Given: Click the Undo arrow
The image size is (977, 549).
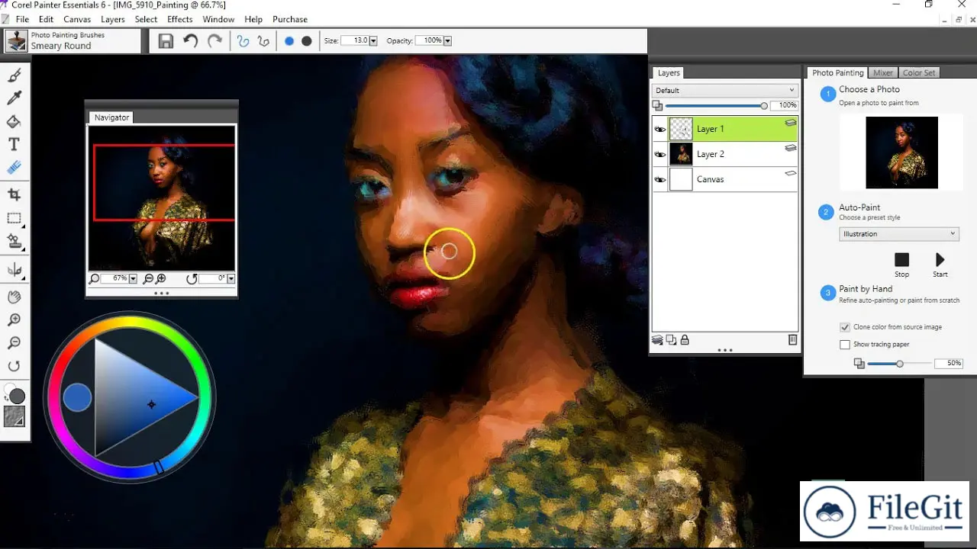Looking at the screenshot, I should [191, 41].
